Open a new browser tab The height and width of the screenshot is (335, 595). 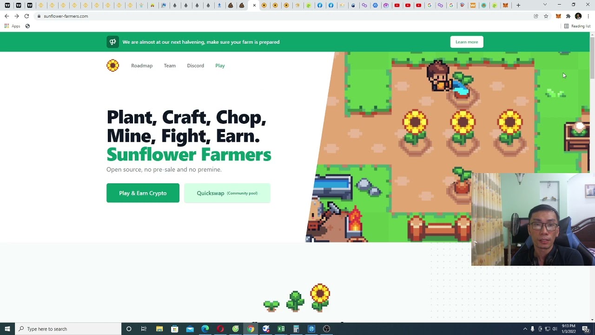tap(518, 5)
